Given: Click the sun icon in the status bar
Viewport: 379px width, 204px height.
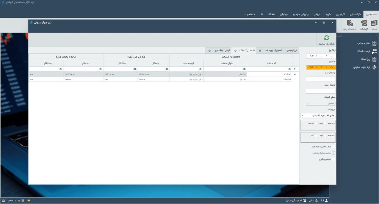Looking at the screenshot, I should pyautogui.click(x=29, y=201).
